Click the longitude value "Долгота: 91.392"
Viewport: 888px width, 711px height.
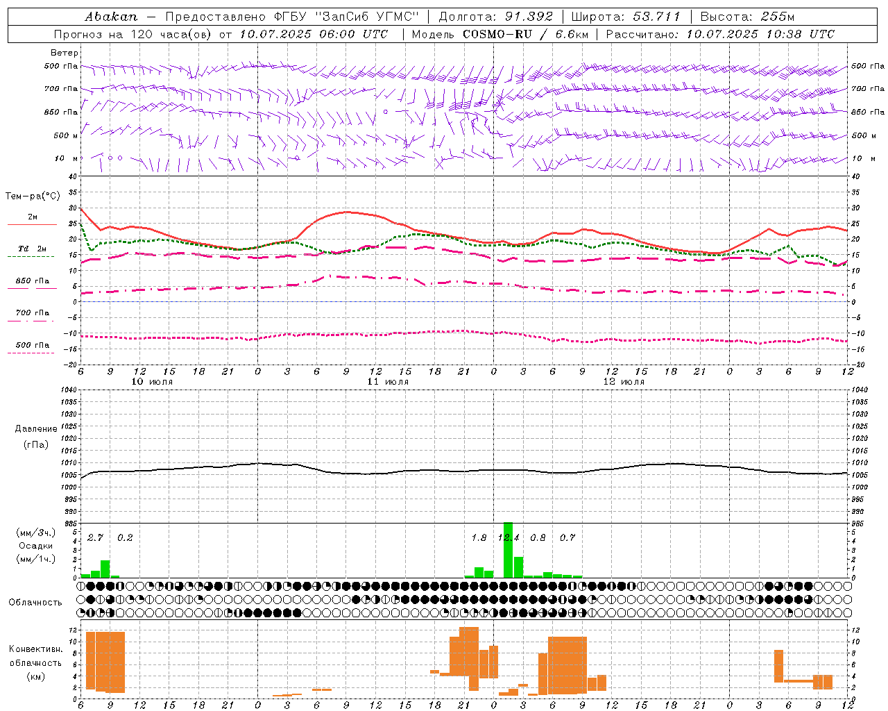point(495,16)
